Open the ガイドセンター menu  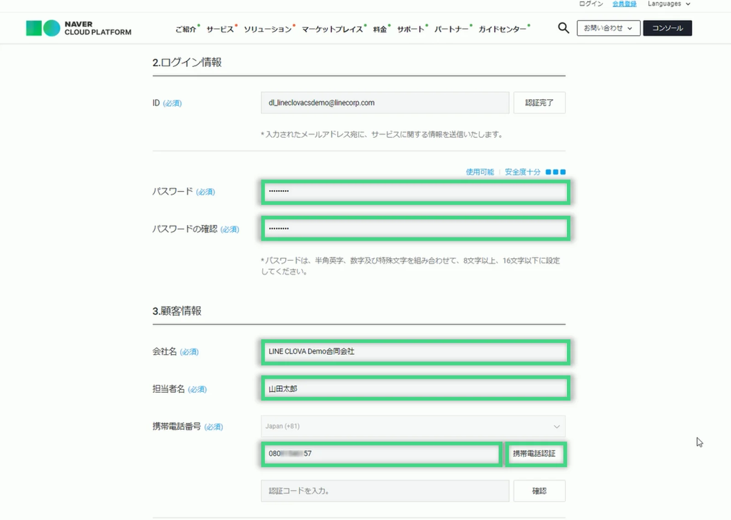coord(502,29)
